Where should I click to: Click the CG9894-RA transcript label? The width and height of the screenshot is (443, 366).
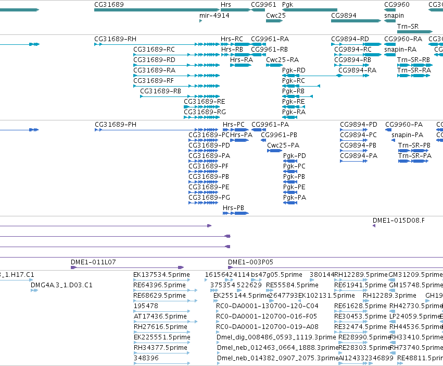point(357,70)
